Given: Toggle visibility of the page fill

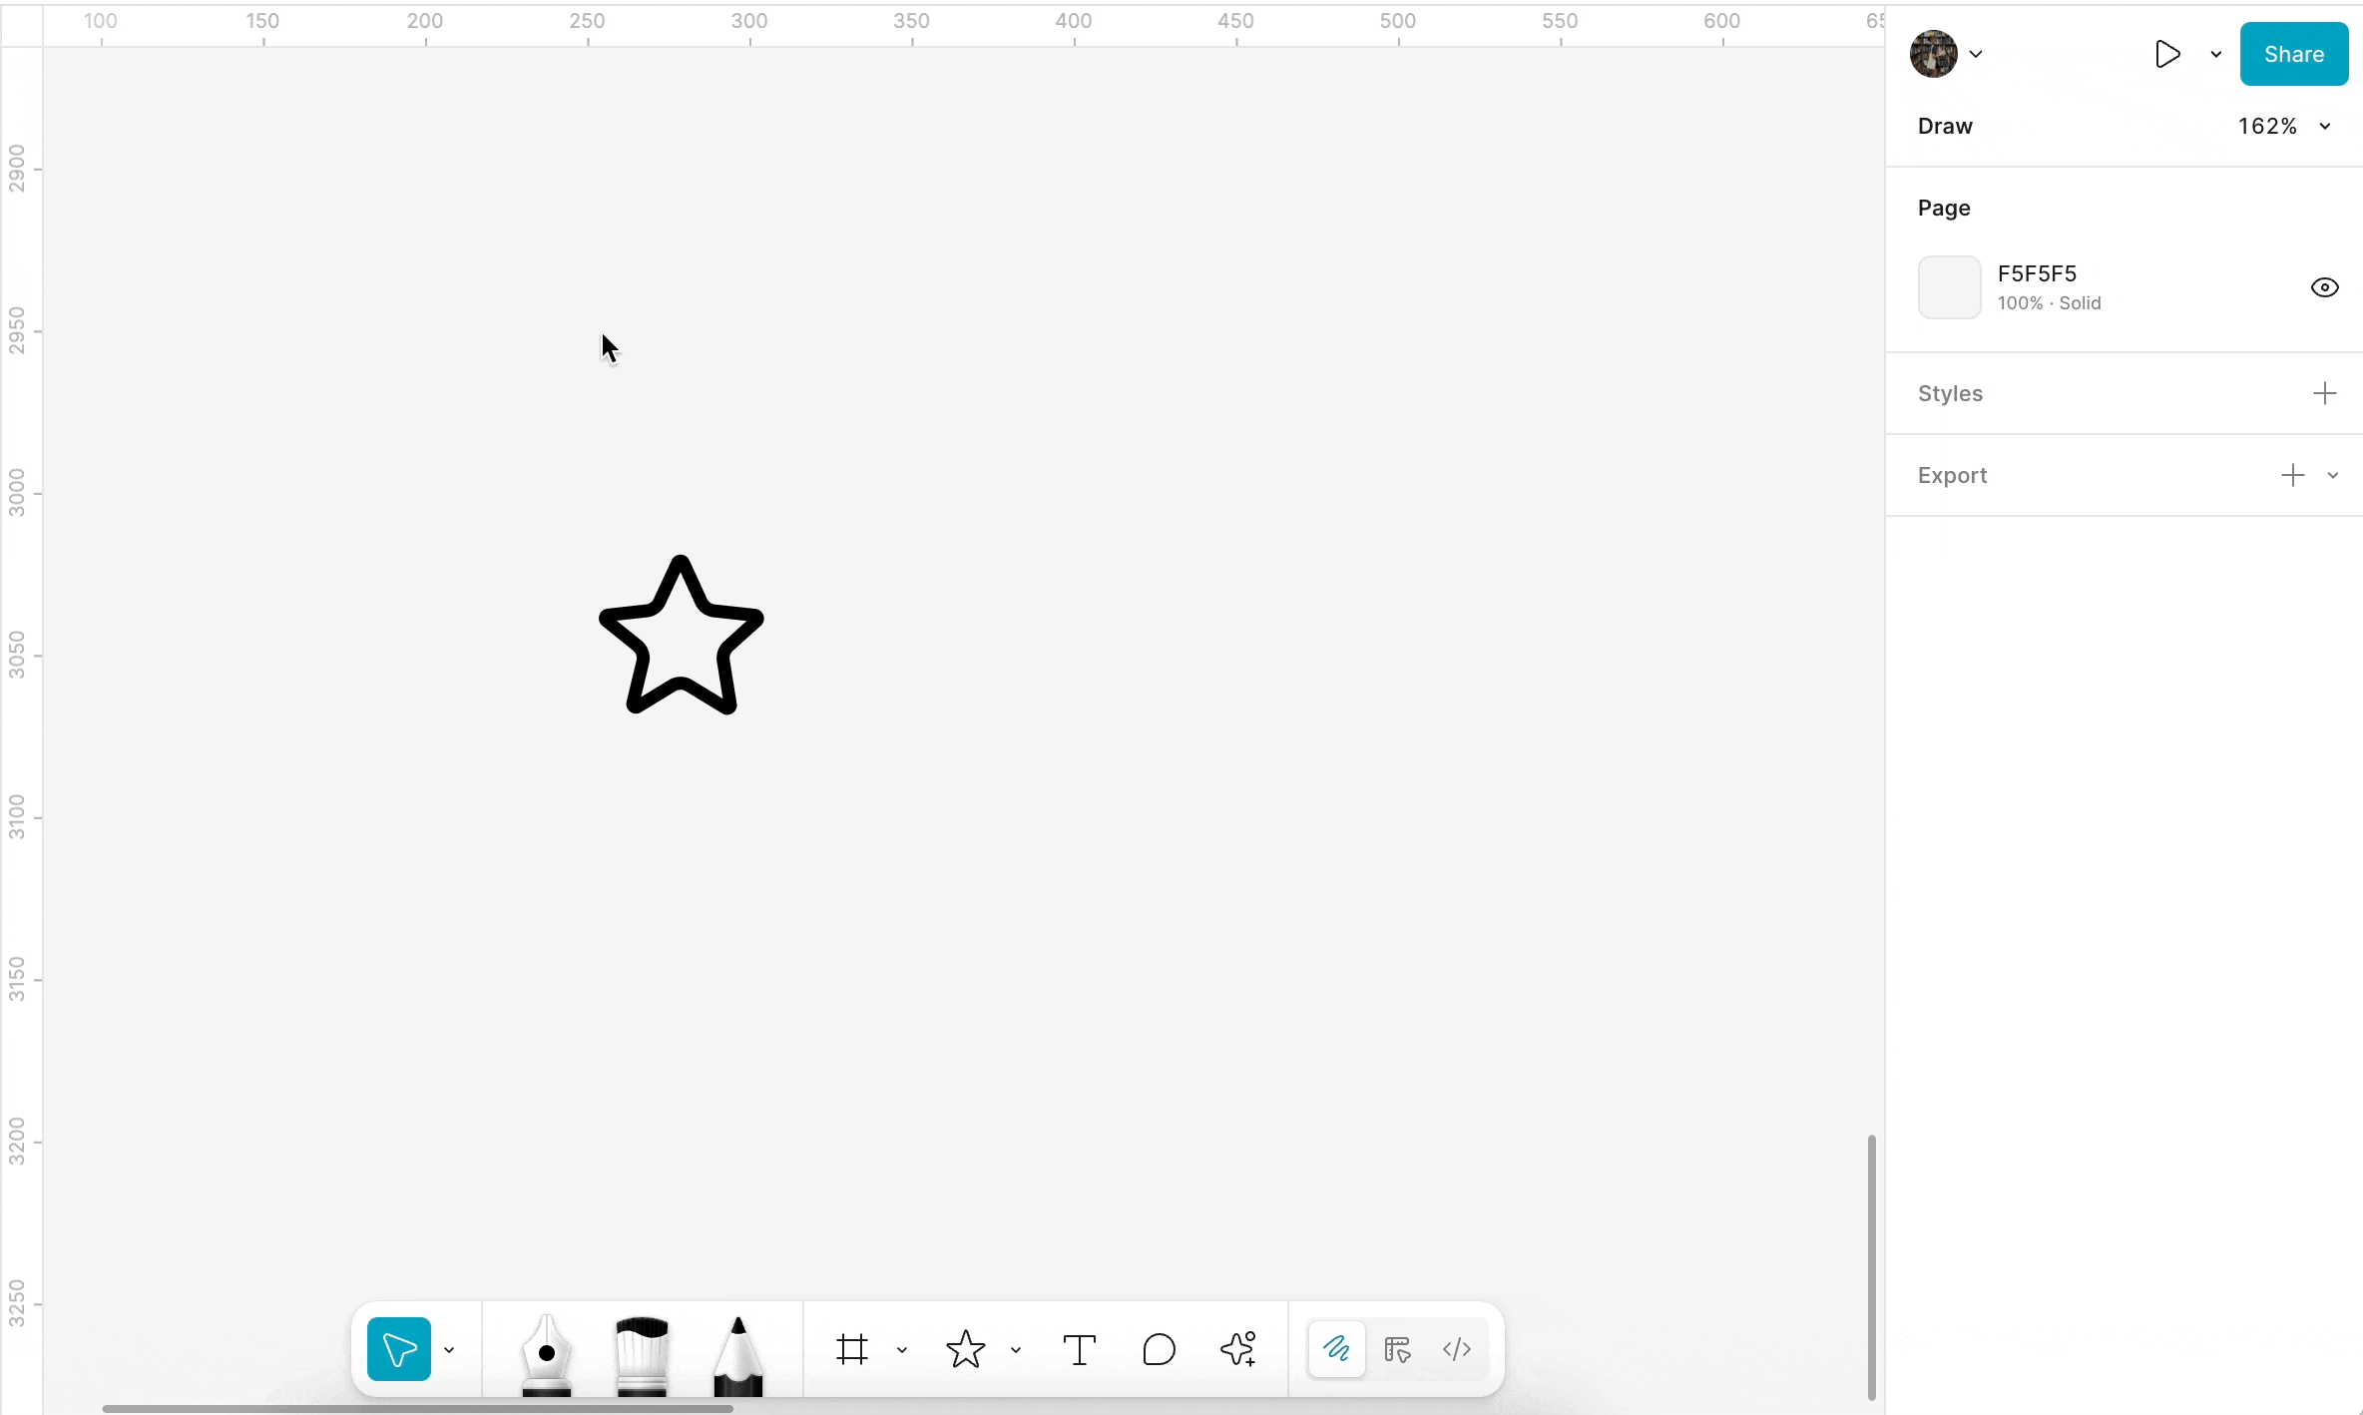Looking at the screenshot, I should tap(2325, 287).
